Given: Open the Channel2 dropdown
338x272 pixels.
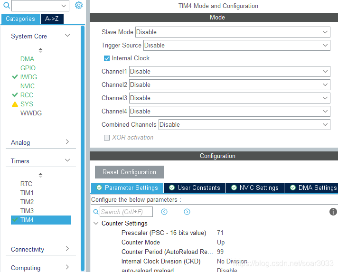Looking at the screenshot, I should click(x=230, y=84).
